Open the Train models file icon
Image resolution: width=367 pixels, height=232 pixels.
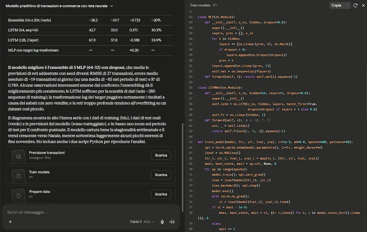click(x=18, y=176)
